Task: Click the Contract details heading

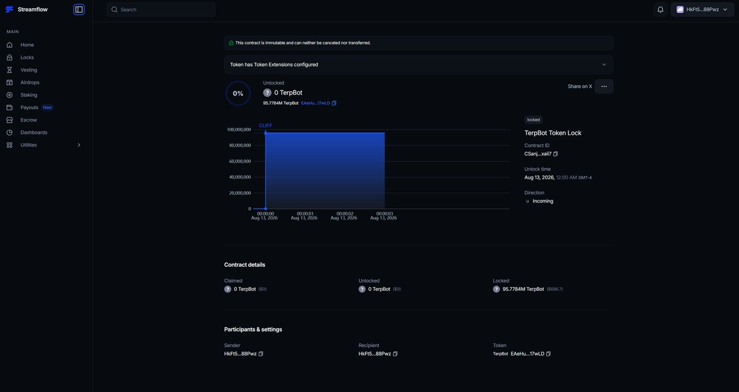Action: pos(244,265)
